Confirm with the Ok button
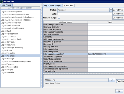 (x=119, y=91)
